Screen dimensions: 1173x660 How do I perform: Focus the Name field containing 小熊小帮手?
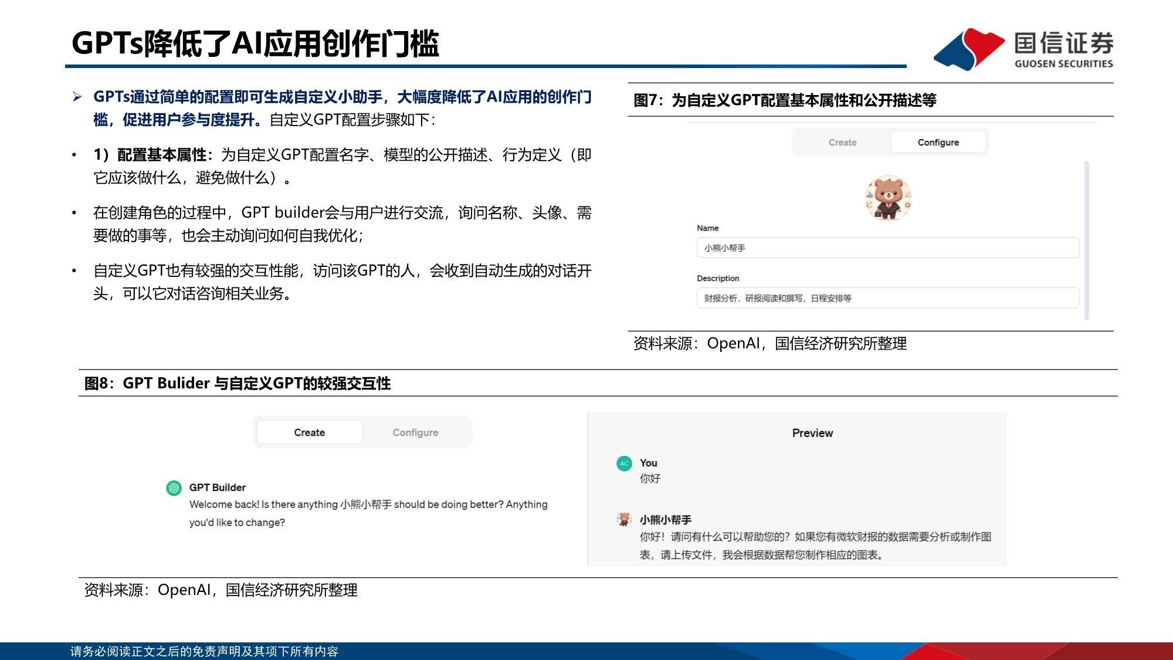888,248
